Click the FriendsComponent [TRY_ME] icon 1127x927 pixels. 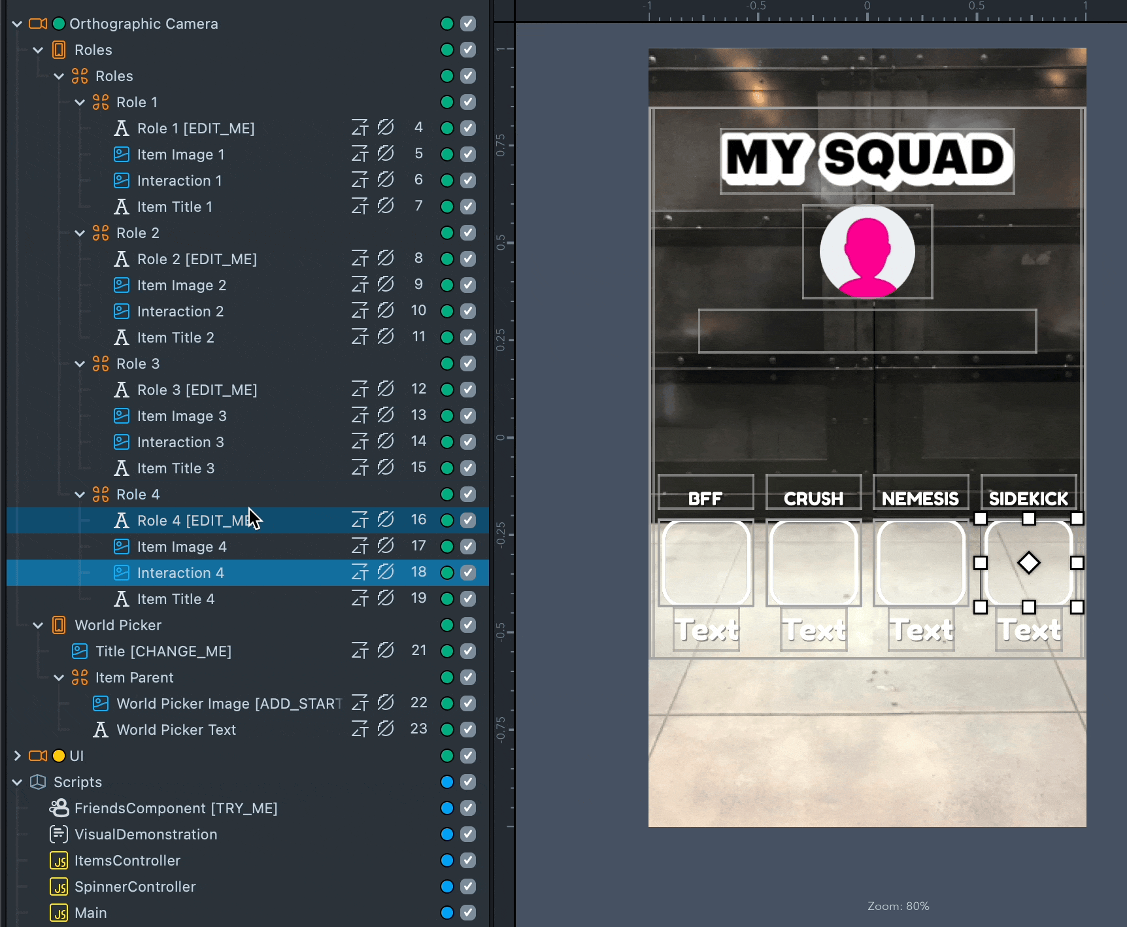59,808
